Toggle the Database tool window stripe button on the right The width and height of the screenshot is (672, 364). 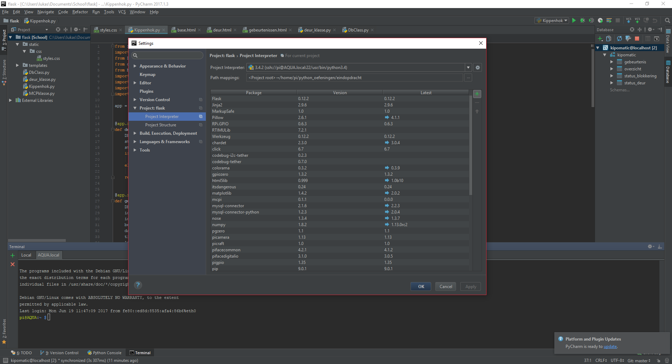coord(668,72)
